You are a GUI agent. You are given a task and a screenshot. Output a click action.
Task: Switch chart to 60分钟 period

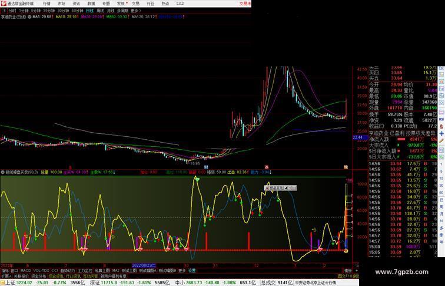pos(77,11)
